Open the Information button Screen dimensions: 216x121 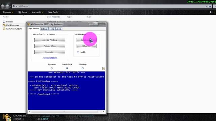pyautogui.click(x=50, y=52)
